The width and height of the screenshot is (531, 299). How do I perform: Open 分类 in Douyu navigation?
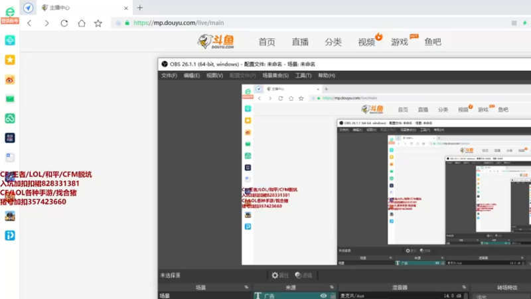point(333,42)
